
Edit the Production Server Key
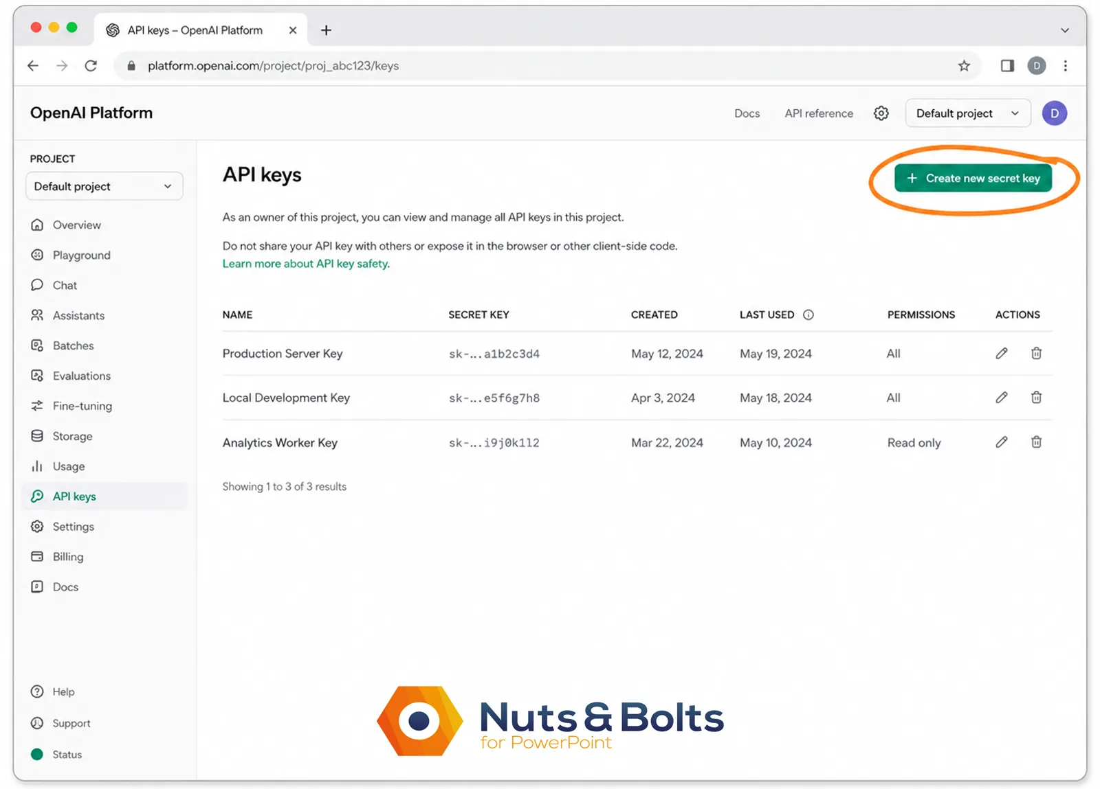click(1002, 354)
